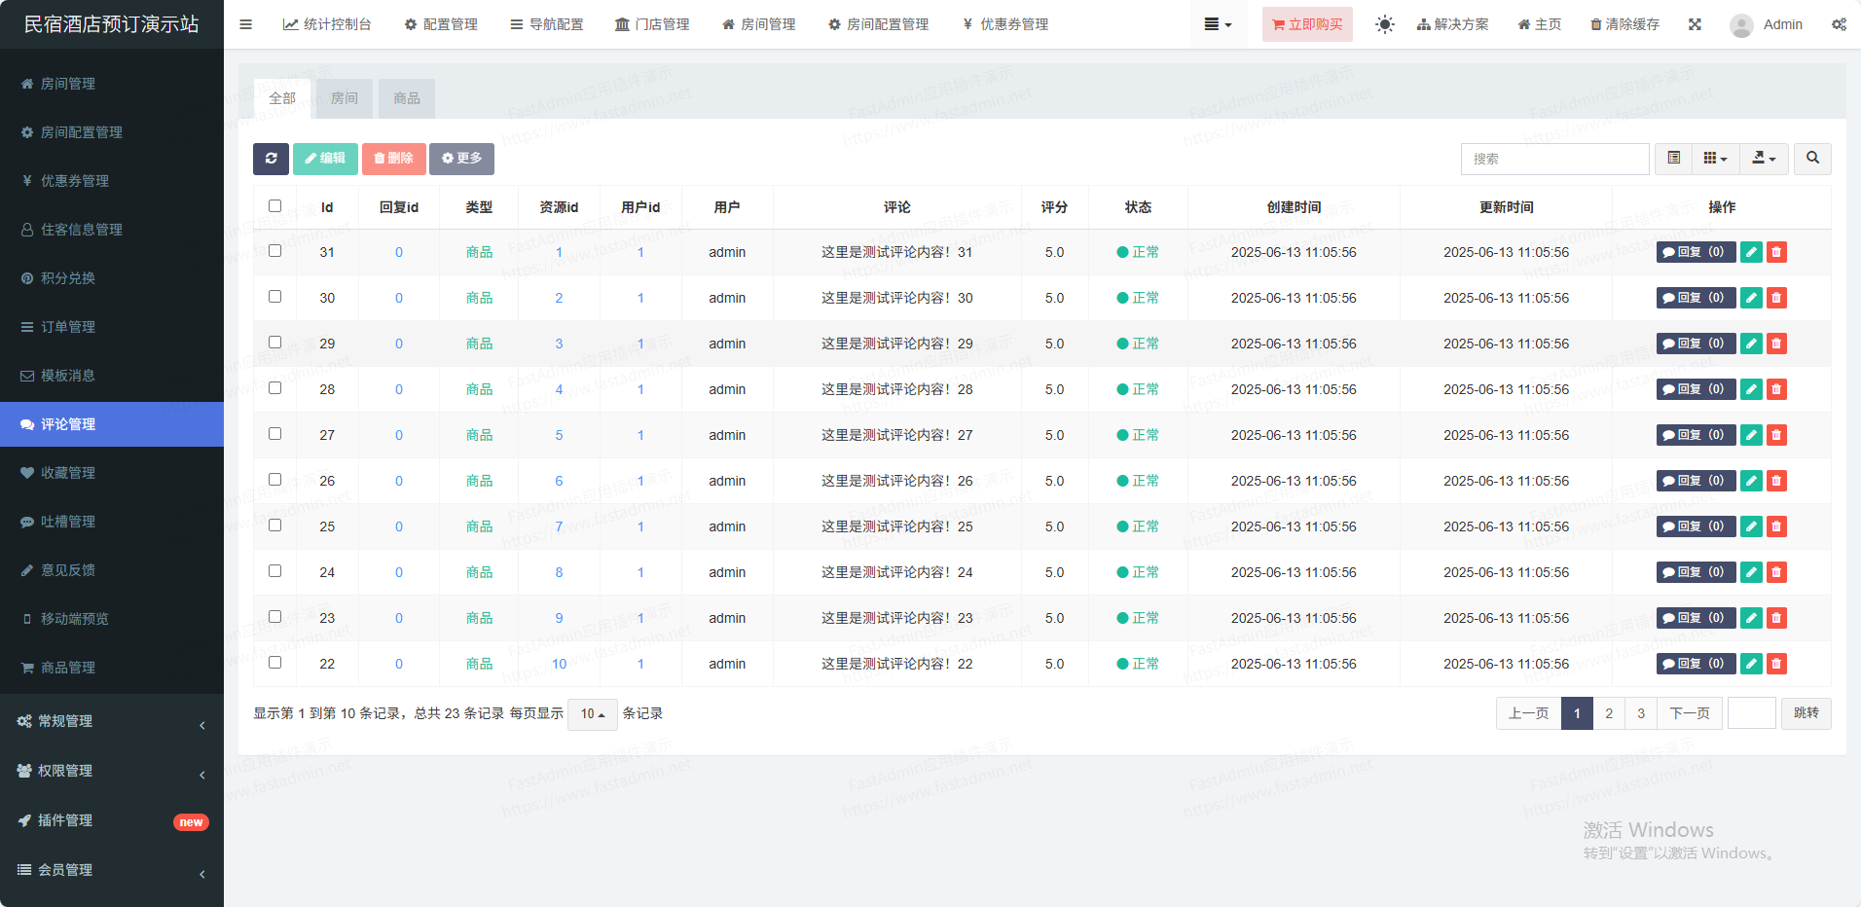The height and width of the screenshot is (907, 1861).
Task: Click the 搜索 search input field
Action: click(x=1554, y=159)
